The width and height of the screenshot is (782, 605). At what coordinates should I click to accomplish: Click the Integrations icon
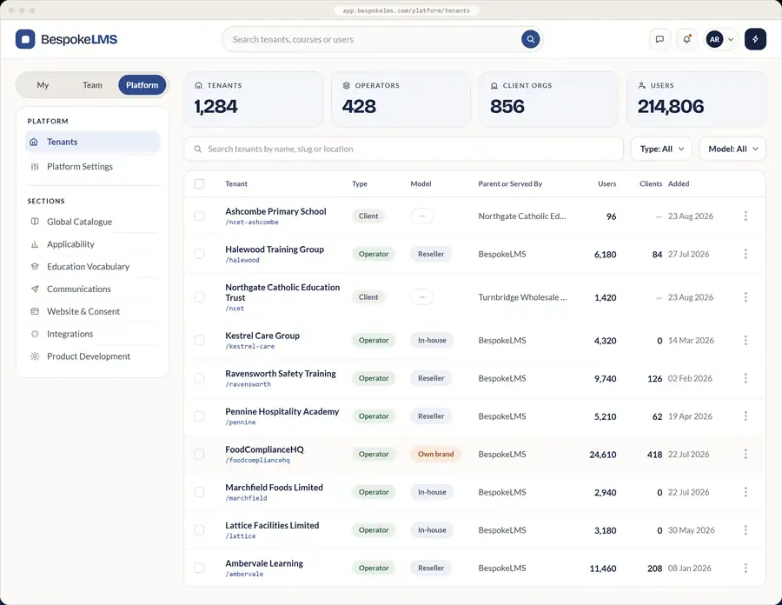pos(35,334)
